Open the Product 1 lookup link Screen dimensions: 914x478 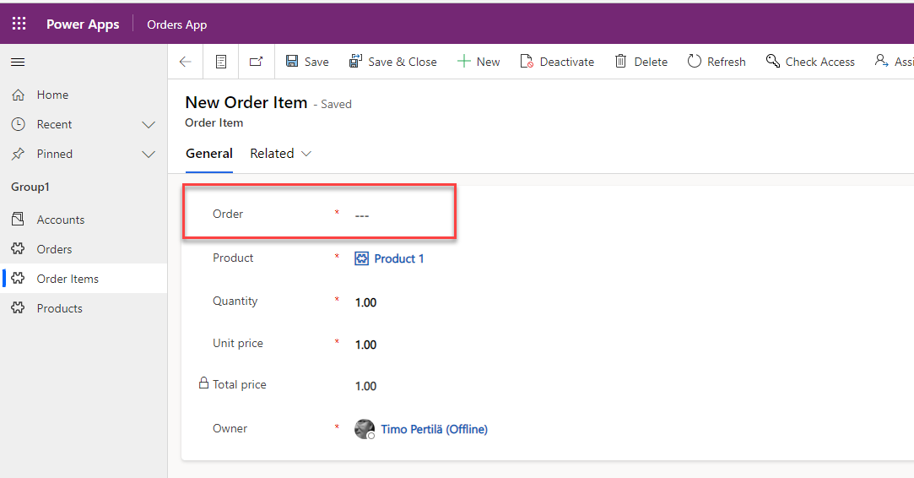pyautogui.click(x=398, y=258)
